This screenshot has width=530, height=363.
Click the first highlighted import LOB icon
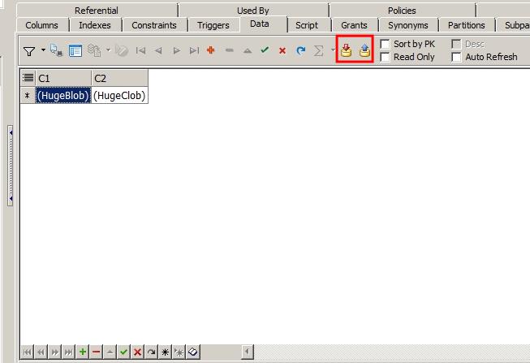(x=346, y=51)
